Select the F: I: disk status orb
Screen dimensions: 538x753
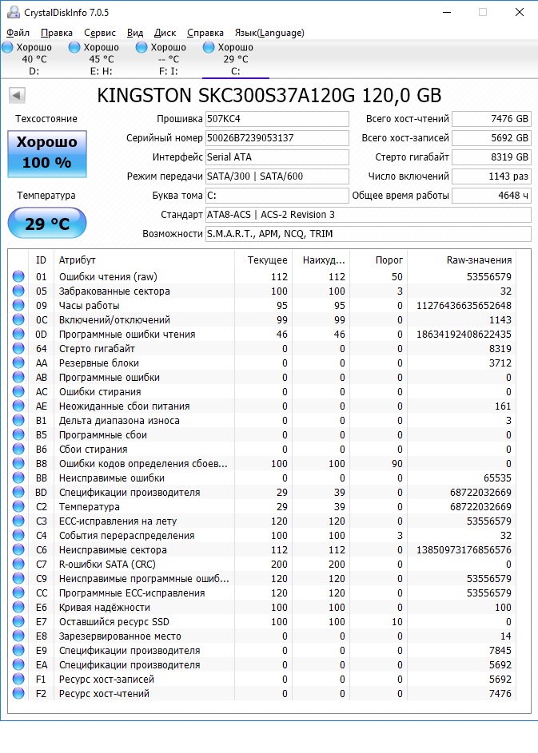pyautogui.click(x=141, y=47)
